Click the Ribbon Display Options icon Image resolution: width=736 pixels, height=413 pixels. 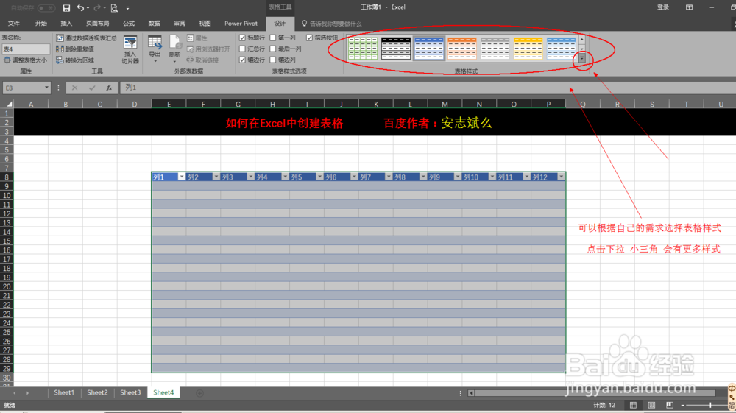(689, 7)
